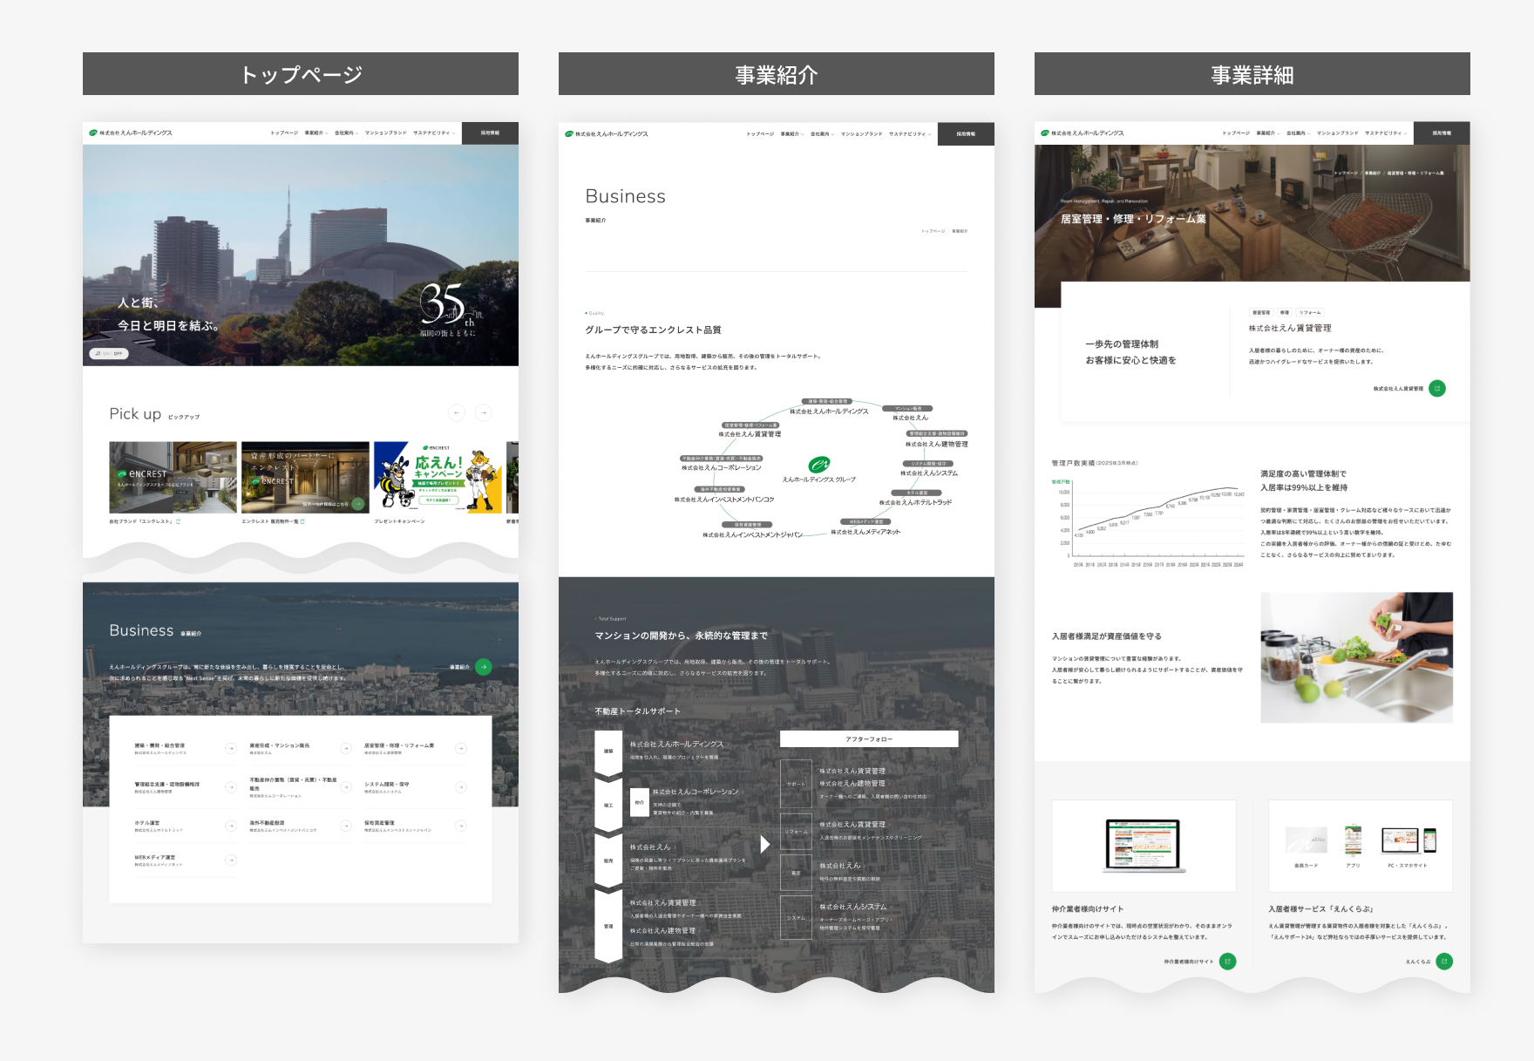Image resolution: width=1534 pixels, height=1061 pixels.
Task: Select トップページ menu item in 事業詳細 header
Action: 1236,133
